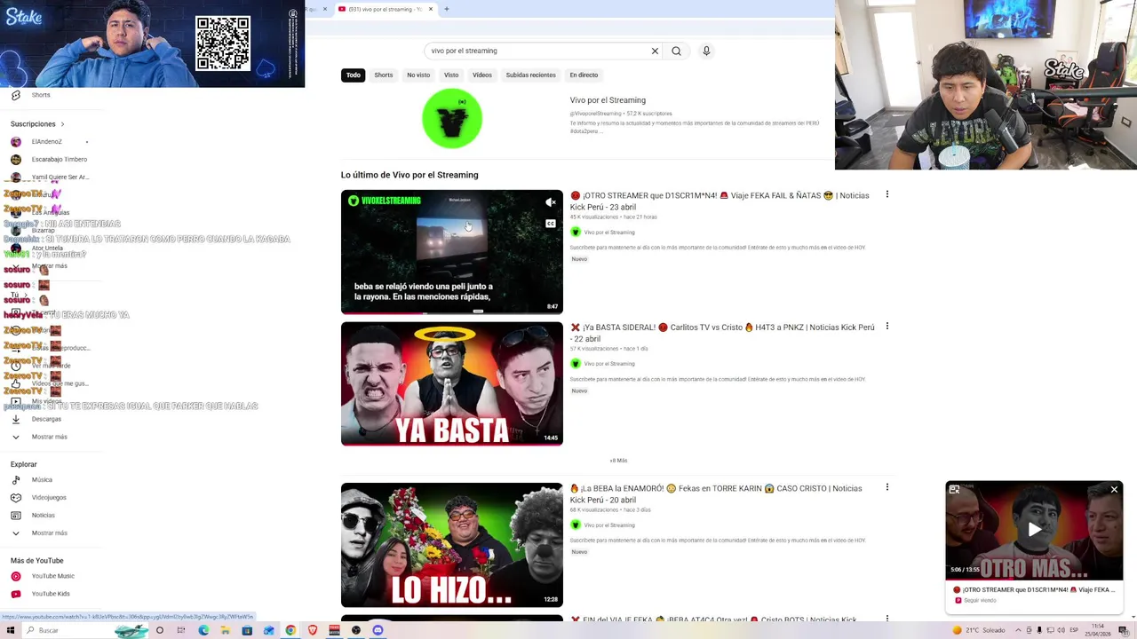Play the YA BASTA thumbnail video
This screenshot has height=639, width=1137.
(452, 383)
